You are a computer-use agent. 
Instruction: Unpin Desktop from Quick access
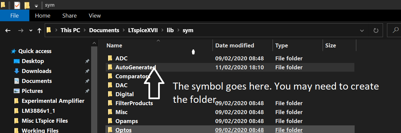87,61
